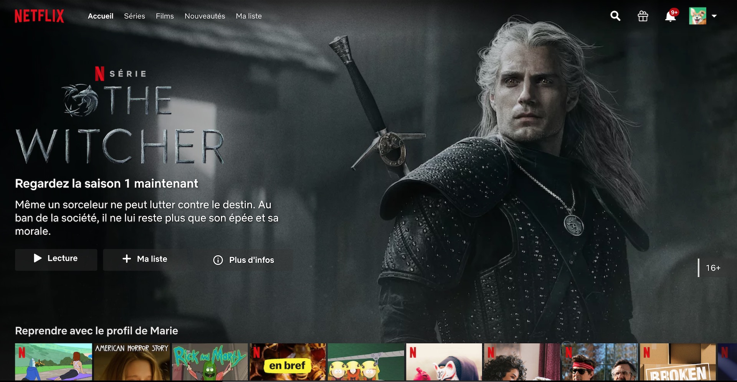The width and height of the screenshot is (737, 382).
Task: Add The Witcher via Ma liste button
Action: point(145,259)
